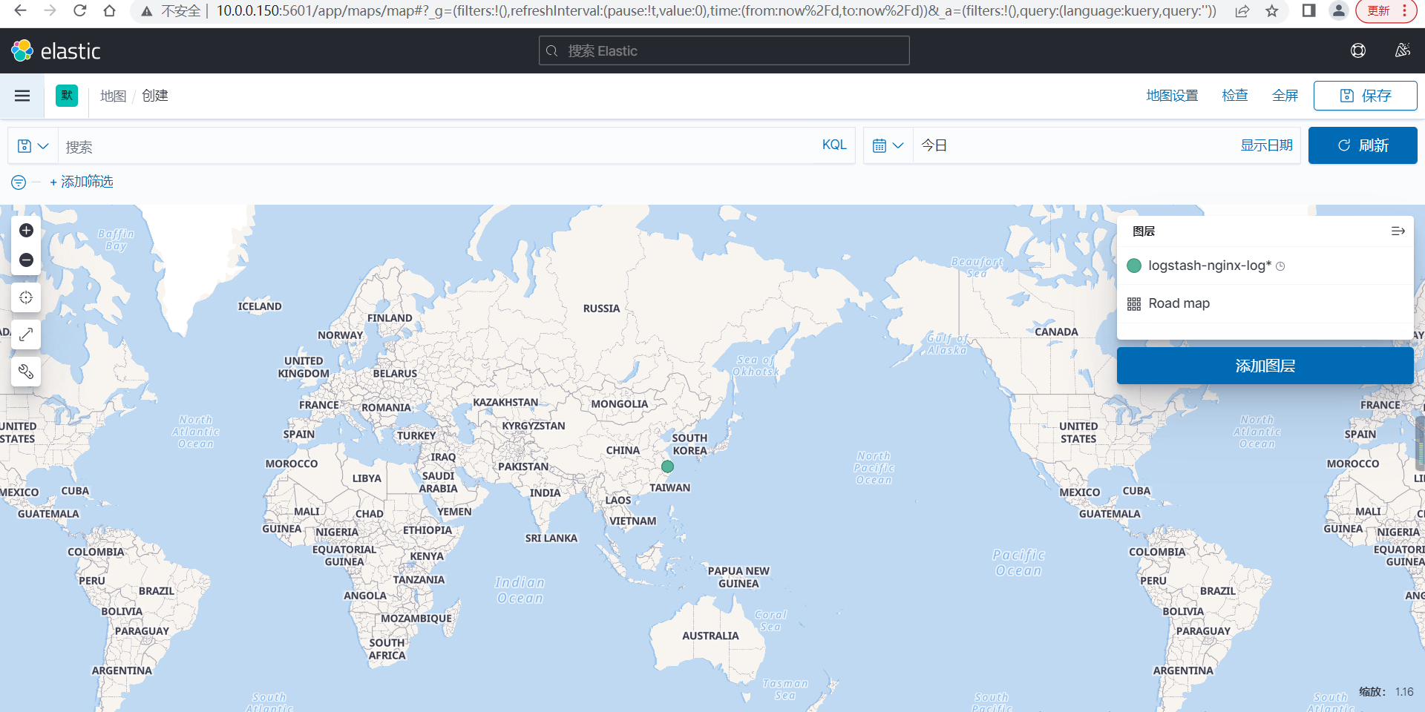Collapse the layers panel

(1398, 231)
